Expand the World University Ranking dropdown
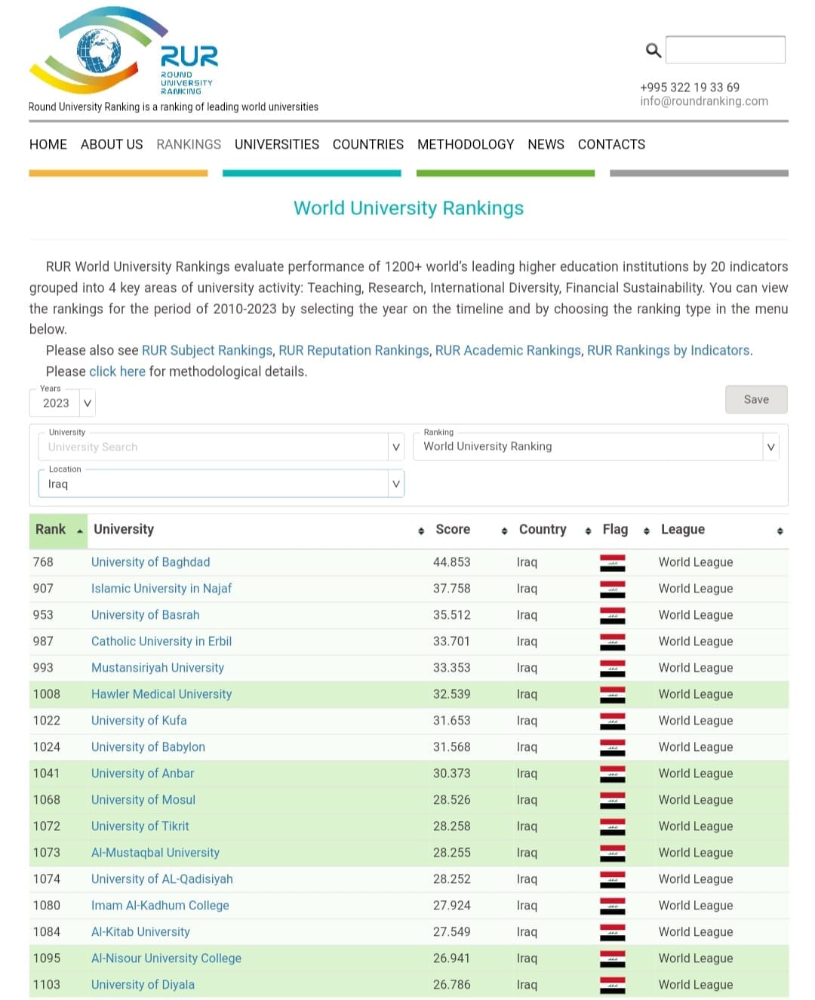815x1000 pixels. coord(596,447)
